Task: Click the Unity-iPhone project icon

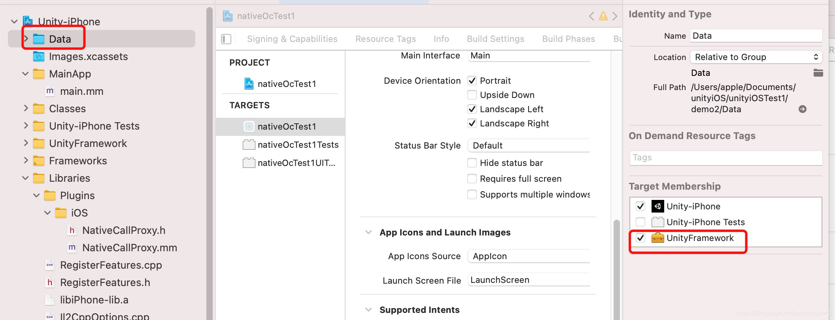Action: click(28, 21)
